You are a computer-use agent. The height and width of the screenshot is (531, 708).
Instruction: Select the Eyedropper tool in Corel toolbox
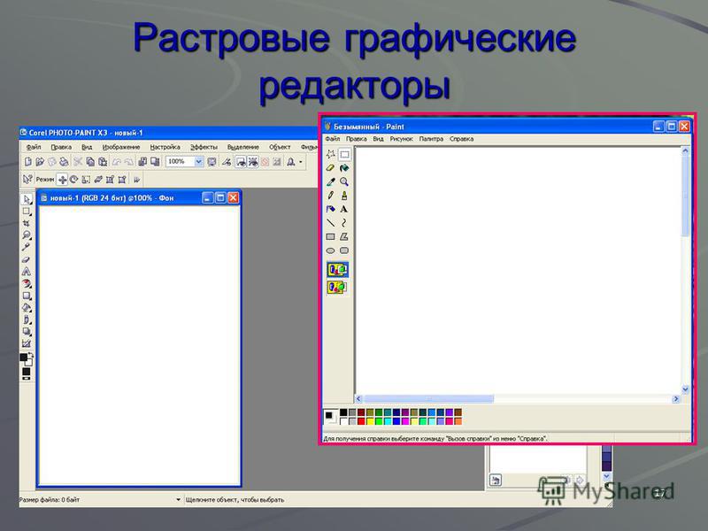[27, 248]
